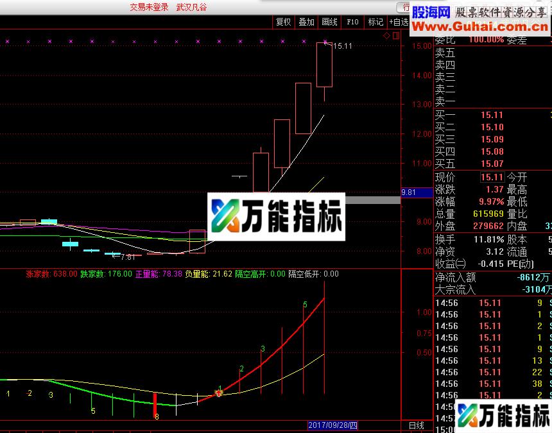Click the 复权 adjustment button on the toolbar
552x433 pixels.
click(283, 21)
